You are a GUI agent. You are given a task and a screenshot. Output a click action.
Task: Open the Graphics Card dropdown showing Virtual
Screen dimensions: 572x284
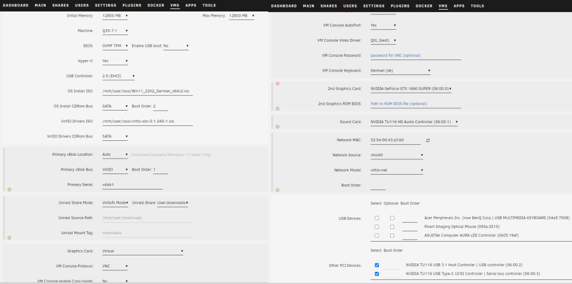142,251
